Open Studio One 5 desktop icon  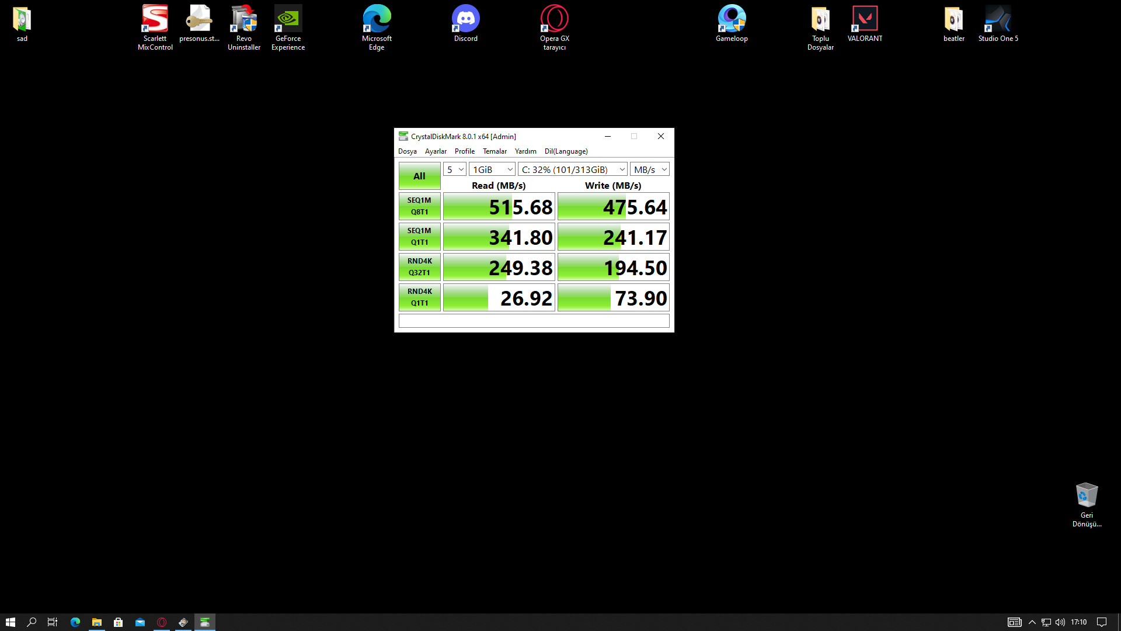[x=998, y=19]
